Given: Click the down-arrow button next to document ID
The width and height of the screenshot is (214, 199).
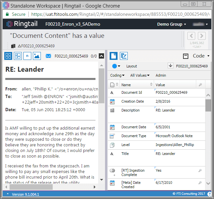Looking at the screenshot, I should pyautogui.click(x=171, y=65).
